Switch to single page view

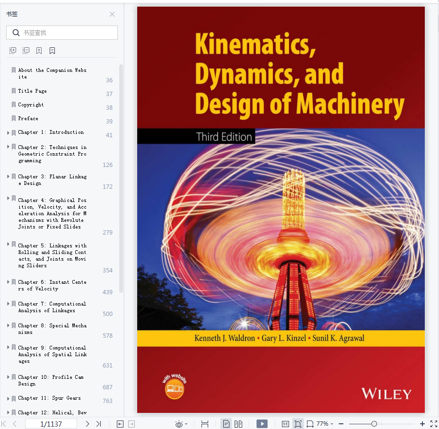226,424
